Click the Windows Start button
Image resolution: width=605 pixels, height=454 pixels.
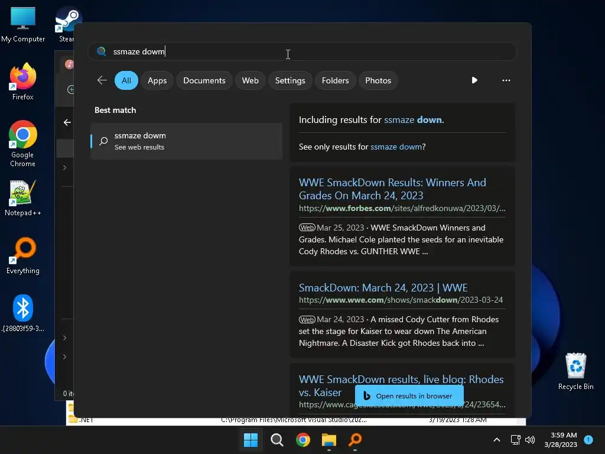click(x=251, y=440)
